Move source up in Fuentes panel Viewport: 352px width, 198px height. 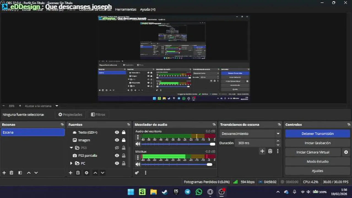tap(95, 173)
